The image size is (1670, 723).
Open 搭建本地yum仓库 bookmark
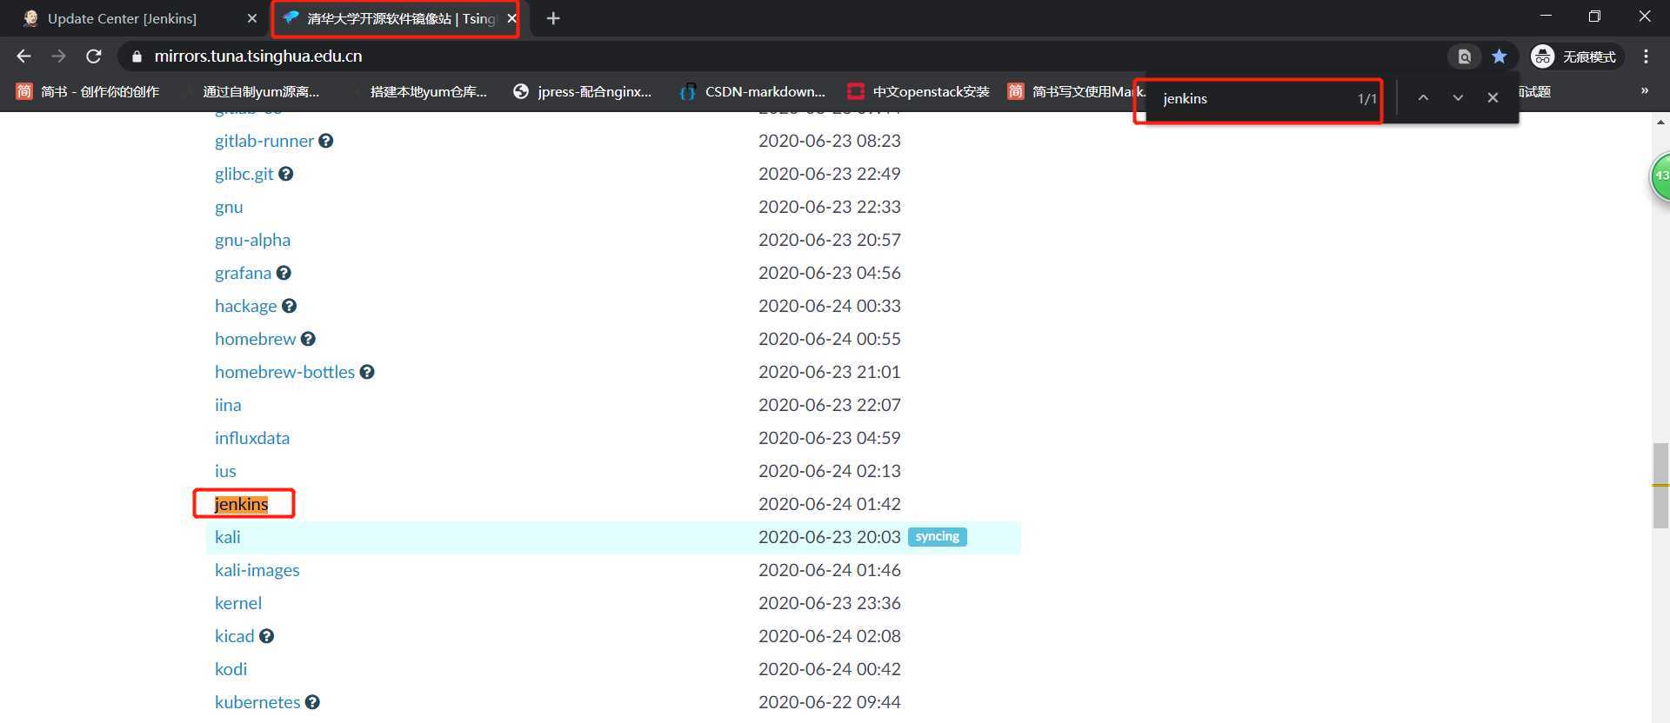pyautogui.click(x=418, y=91)
